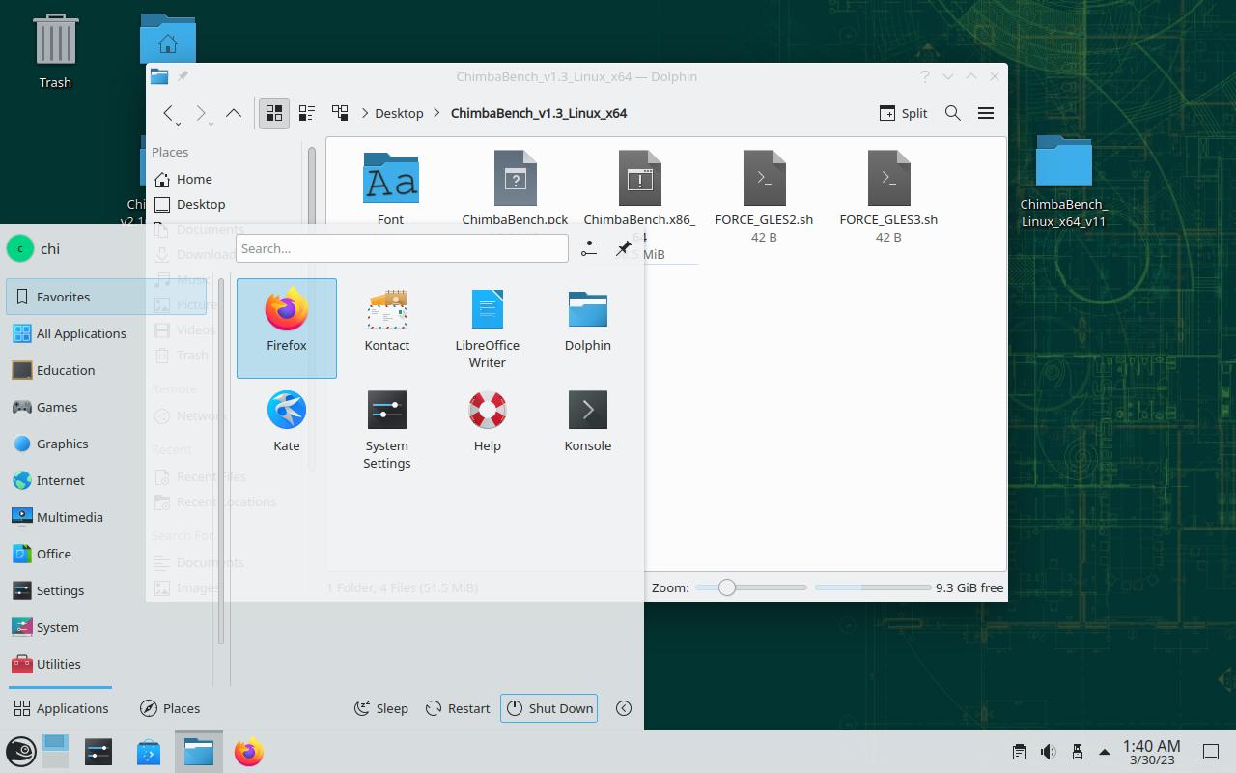Click the Firefox icon in the taskbar
Screen dimensions: 1236x773
coord(249,752)
